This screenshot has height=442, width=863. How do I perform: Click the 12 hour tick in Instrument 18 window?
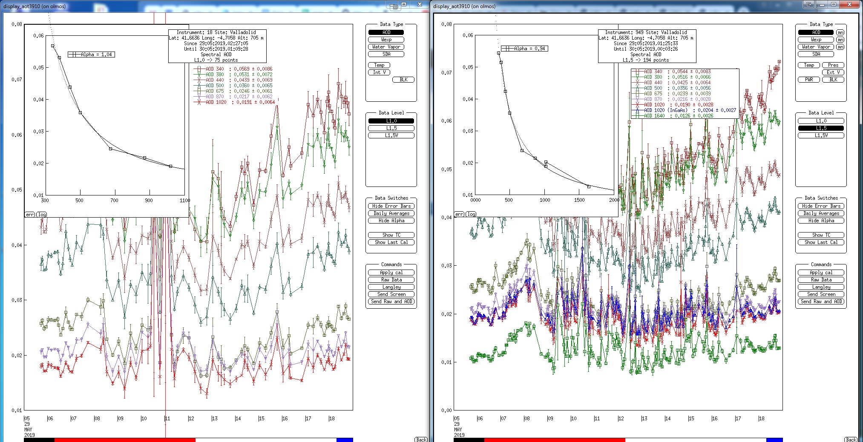191,419
